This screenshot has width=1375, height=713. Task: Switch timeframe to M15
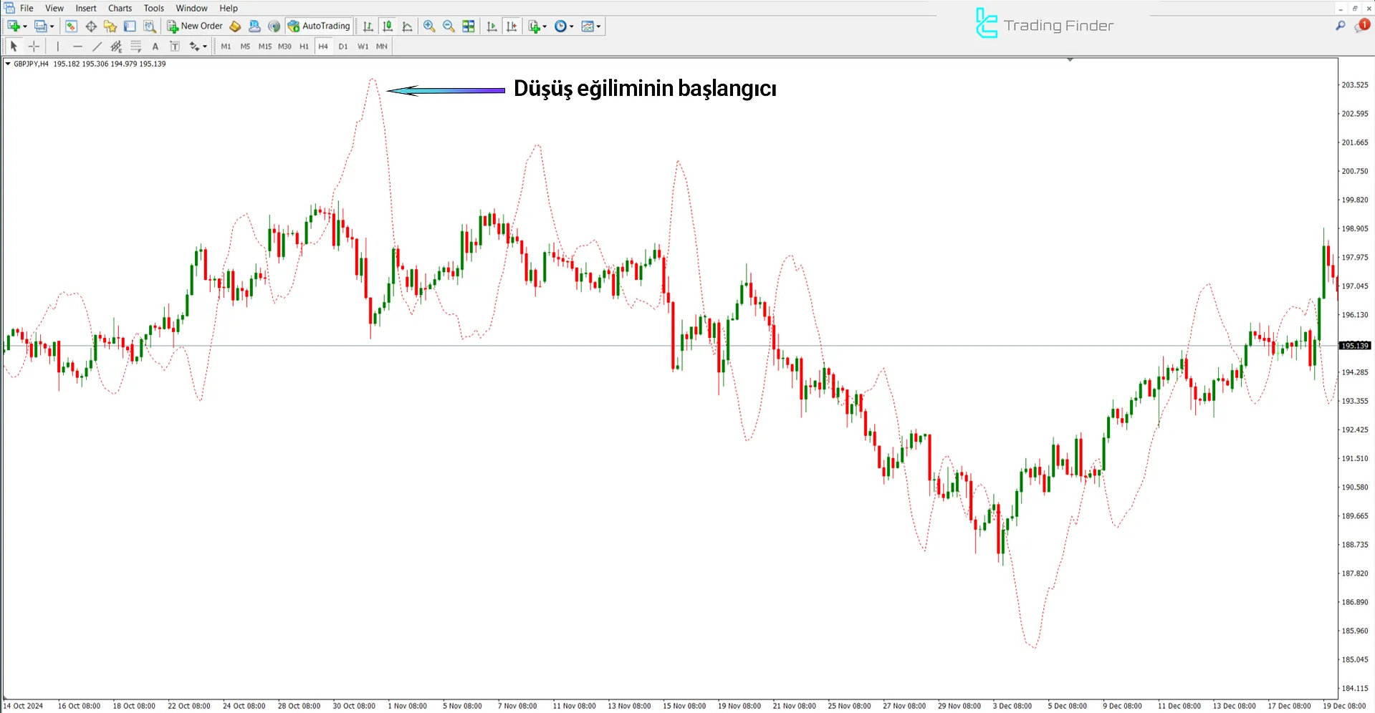(264, 46)
